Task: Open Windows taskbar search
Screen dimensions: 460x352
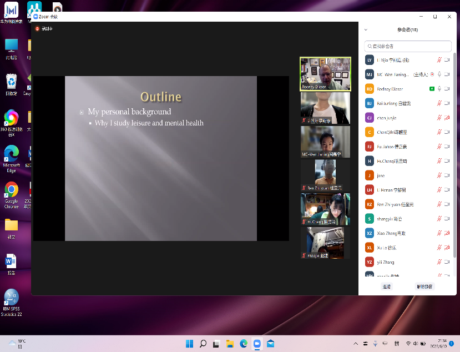Action: point(203,343)
